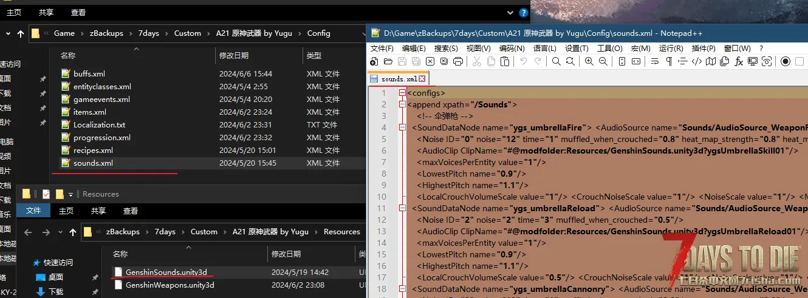Click the 修改日期 column header in Config
This screenshot has height=298, width=808.
[x=235, y=55]
